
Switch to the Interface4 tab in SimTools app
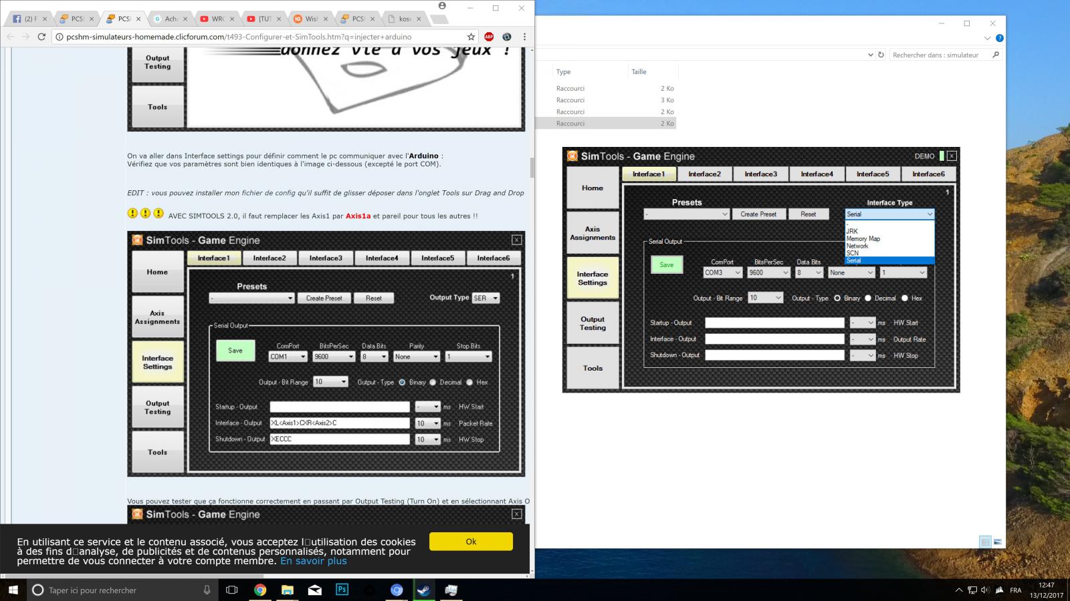(817, 174)
